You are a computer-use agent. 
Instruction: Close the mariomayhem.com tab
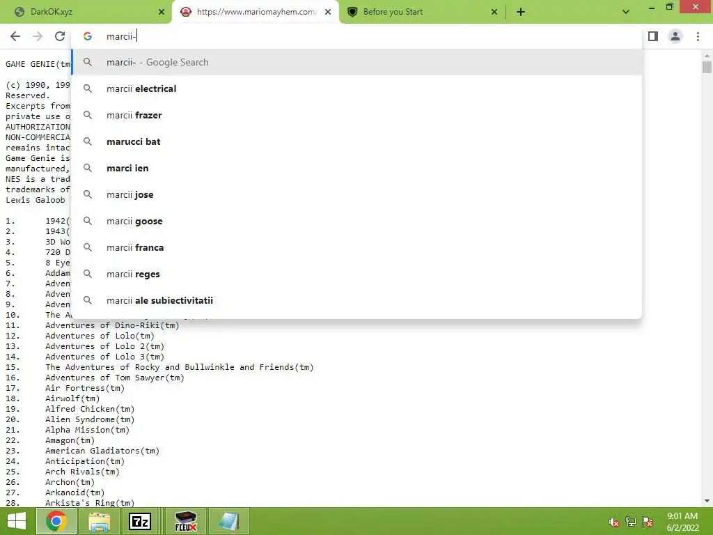[x=328, y=13]
